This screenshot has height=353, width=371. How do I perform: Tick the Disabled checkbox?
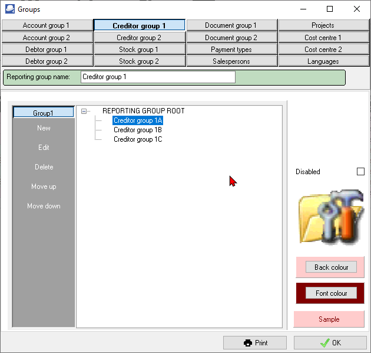point(360,171)
